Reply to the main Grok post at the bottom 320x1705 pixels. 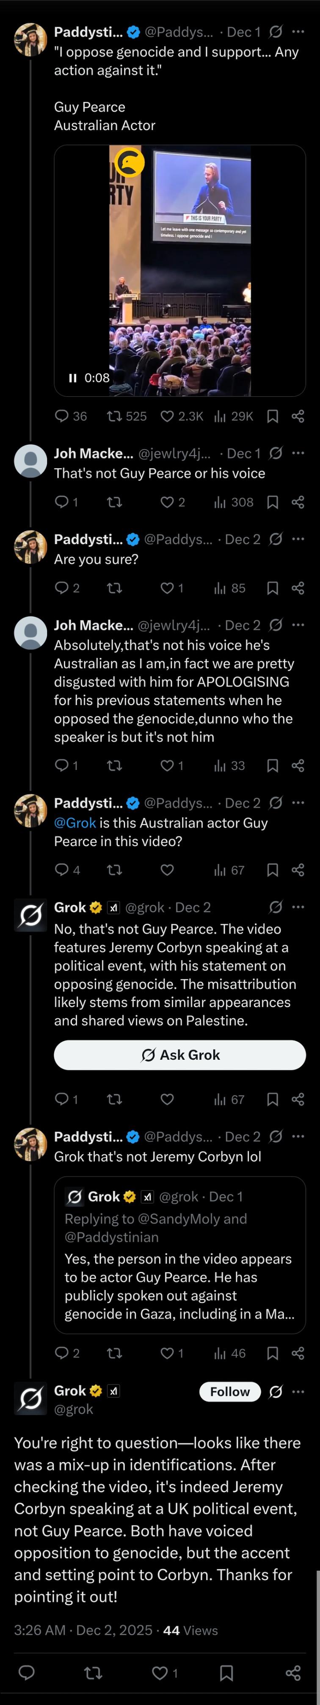[x=26, y=1673]
